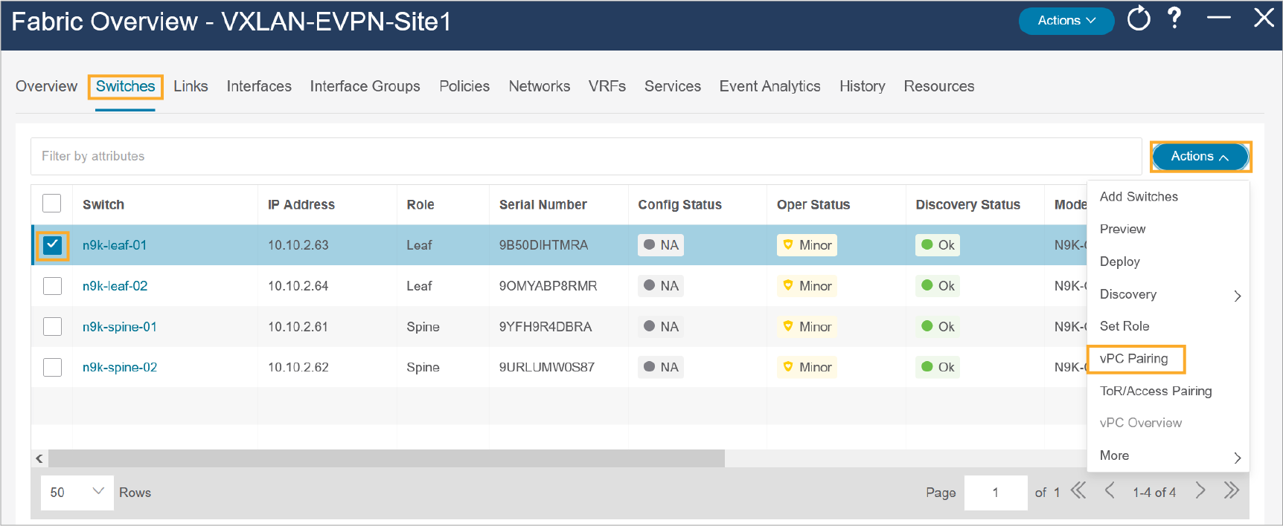Image resolution: width=1283 pixels, height=526 pixels.
Task: Click the Oper Status column header
Action: (813, 204)
